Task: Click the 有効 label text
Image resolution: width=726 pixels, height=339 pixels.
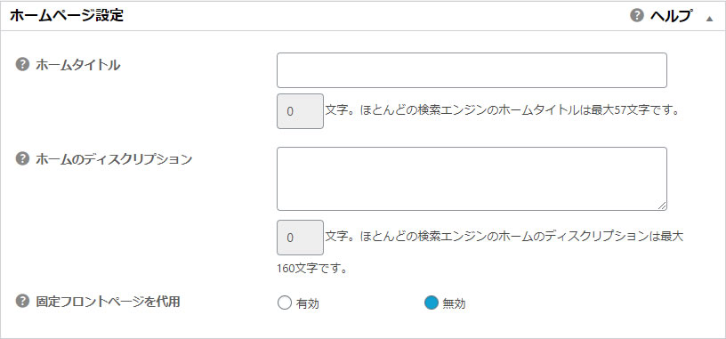Action: pos(308,303)
